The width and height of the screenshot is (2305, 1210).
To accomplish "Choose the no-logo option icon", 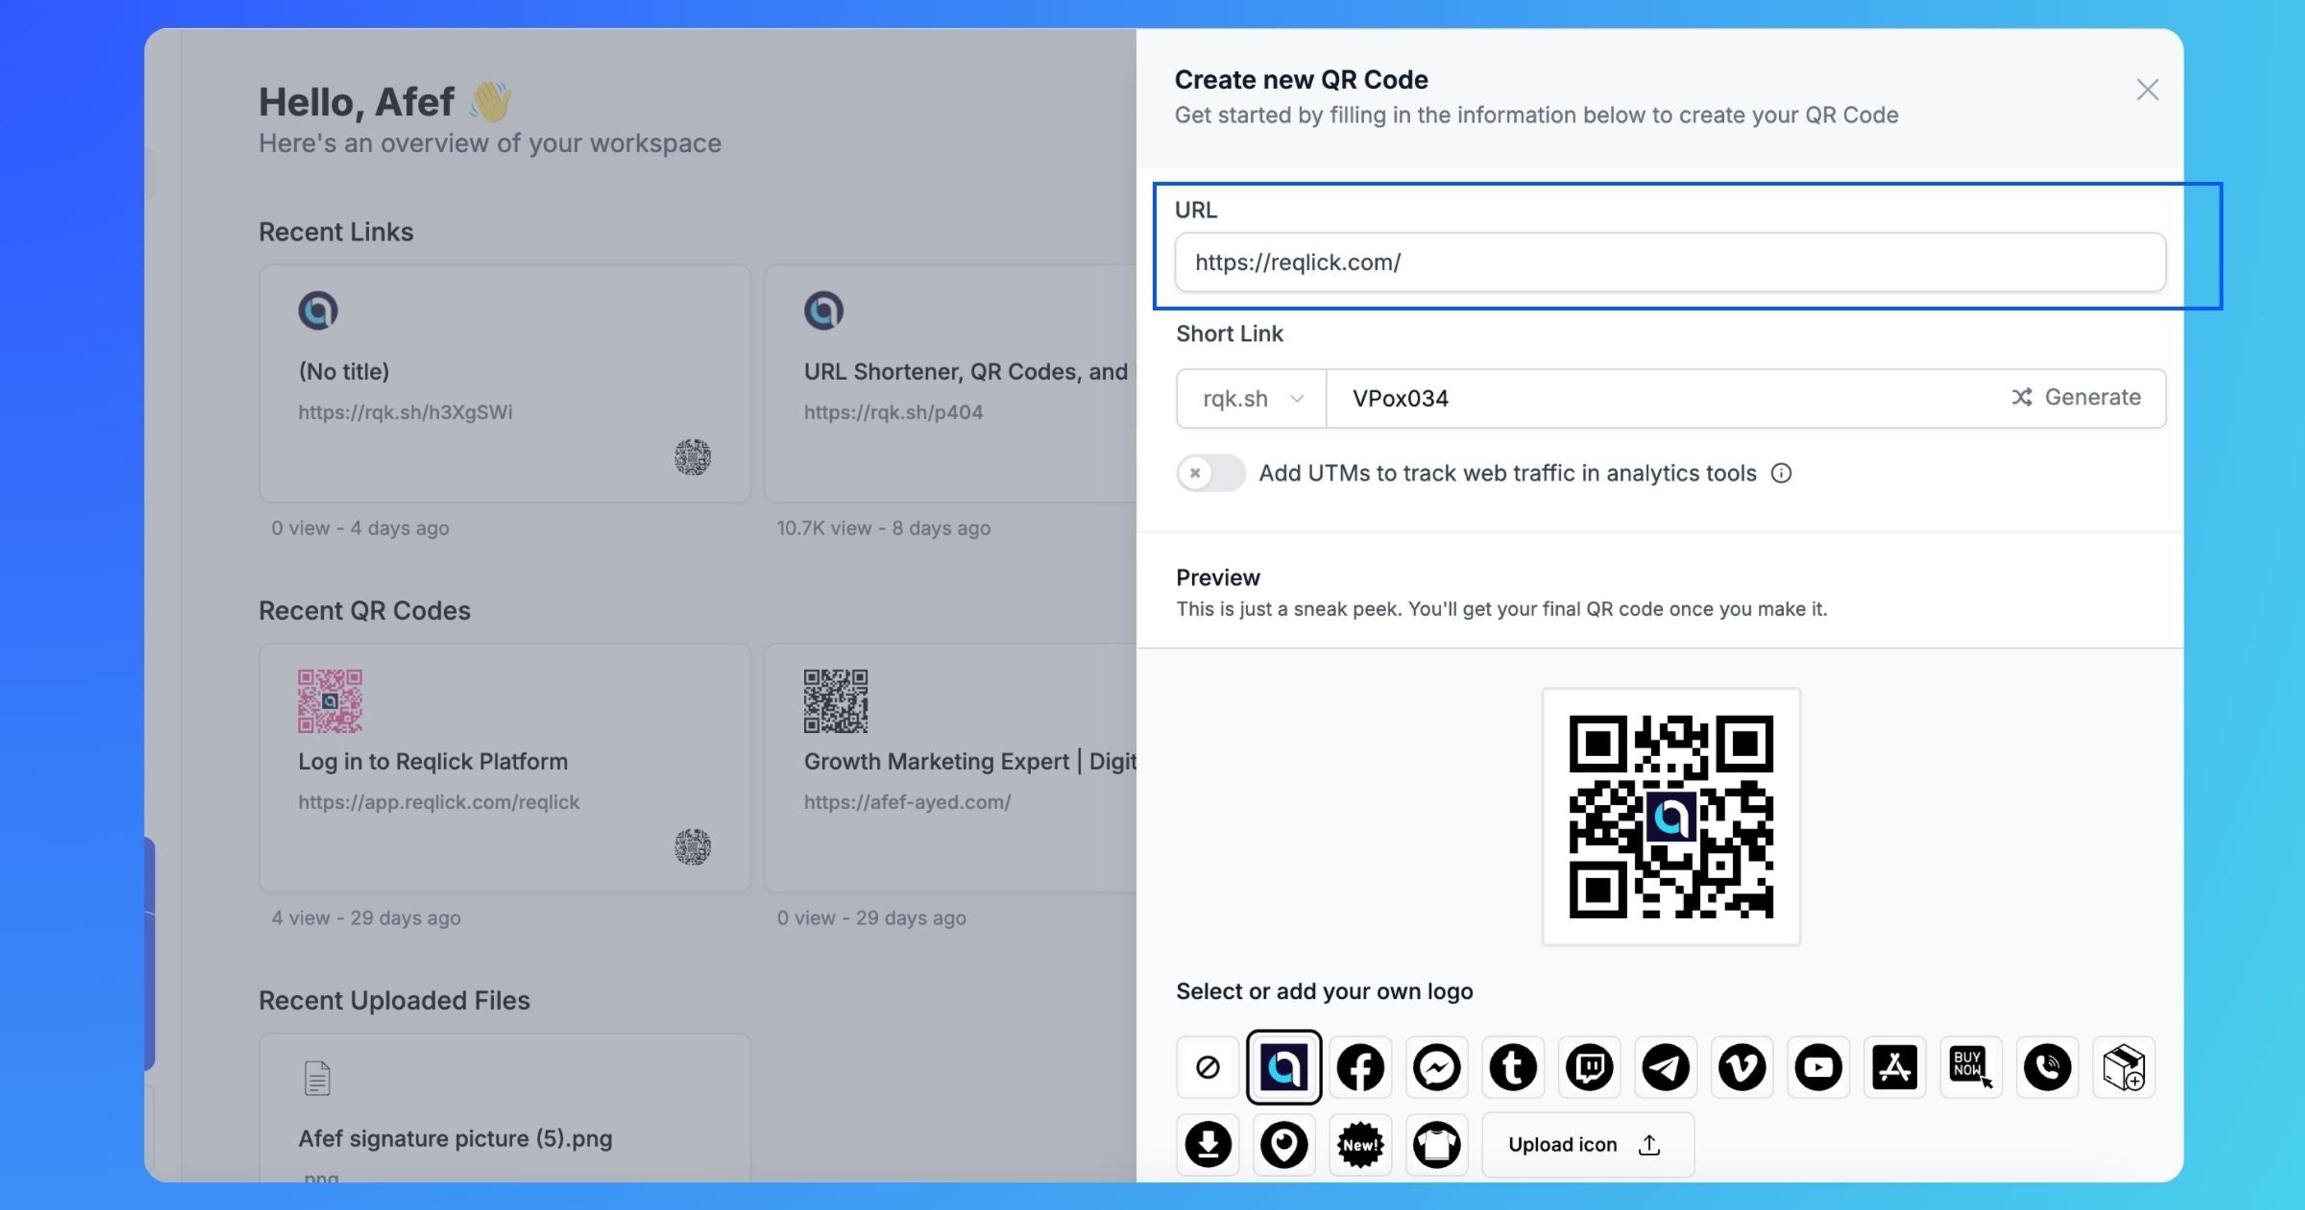I will (x=1207, y=1067).
